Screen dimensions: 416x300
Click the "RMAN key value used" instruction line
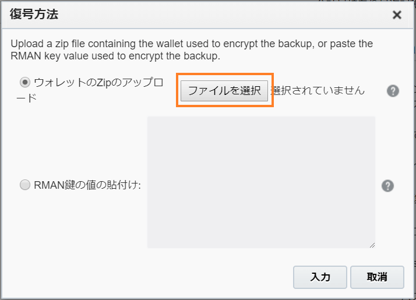click(x=115, y=56)
